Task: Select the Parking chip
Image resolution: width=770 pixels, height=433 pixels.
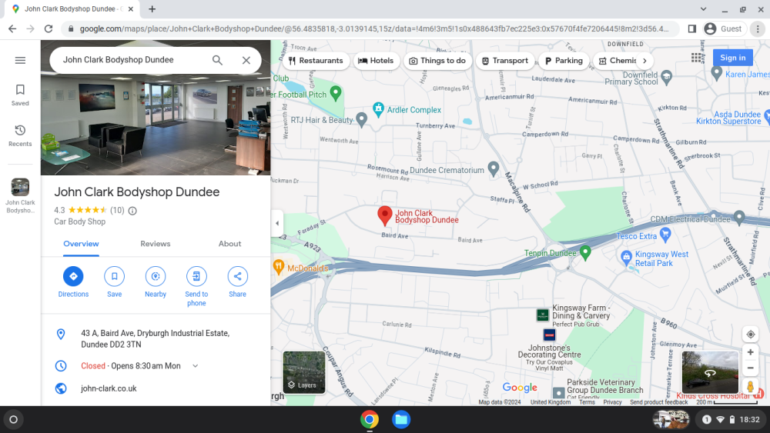Action: [564, 61]
